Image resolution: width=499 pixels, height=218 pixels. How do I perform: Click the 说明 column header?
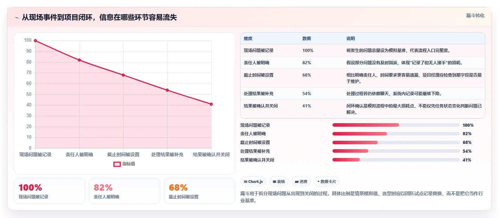click(x=350, y=39)
